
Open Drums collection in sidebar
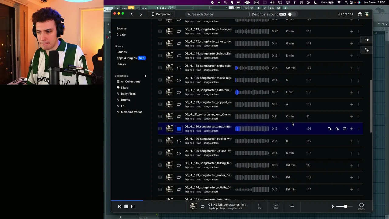point(125,100)
